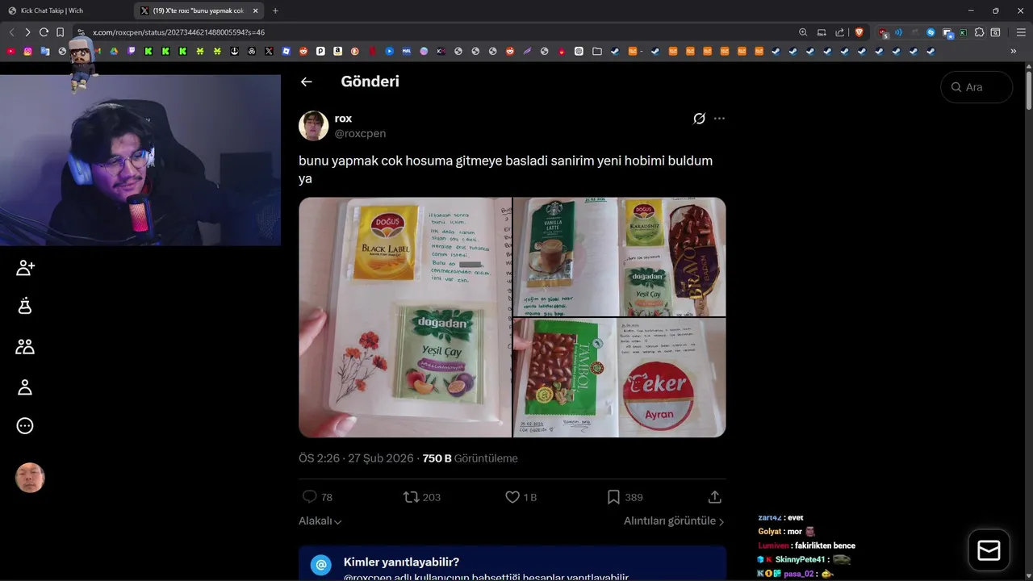This screenshot has width=1033, height=581.
Task: Select the Gönderi page title
Action: tap(370, 82)
